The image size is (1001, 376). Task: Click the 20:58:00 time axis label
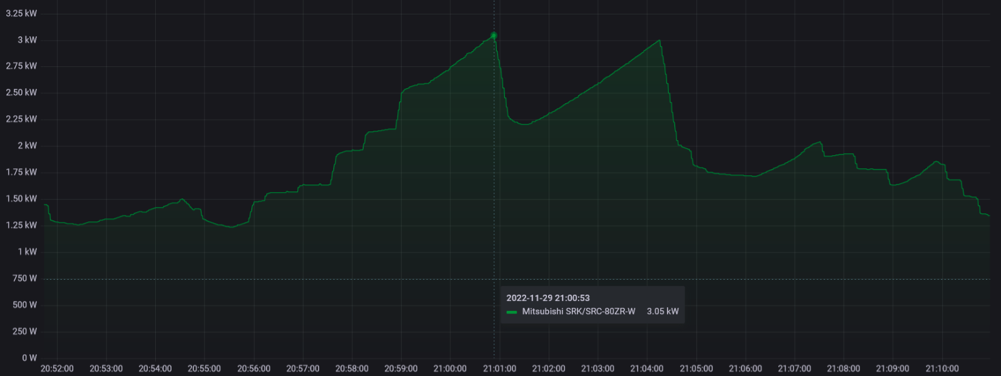tap(352, 368)
